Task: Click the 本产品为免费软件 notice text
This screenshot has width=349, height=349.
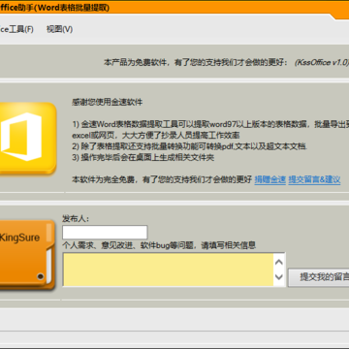Action: pos(196,62)
